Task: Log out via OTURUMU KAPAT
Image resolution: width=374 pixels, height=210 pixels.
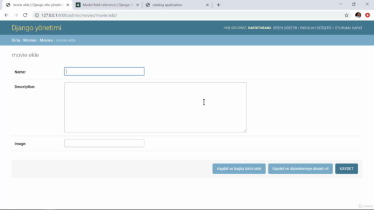Action: [348, 28]
